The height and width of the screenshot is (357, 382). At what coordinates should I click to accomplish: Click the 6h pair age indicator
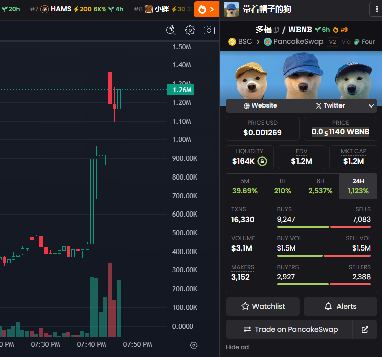pos(322,30)
